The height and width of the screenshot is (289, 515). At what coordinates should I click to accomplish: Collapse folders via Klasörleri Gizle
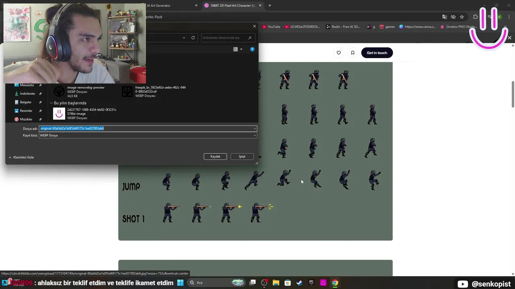[21, 157]
